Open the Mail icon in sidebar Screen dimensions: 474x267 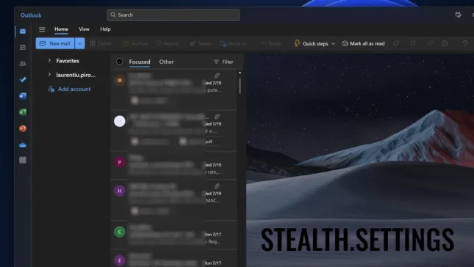23,32
